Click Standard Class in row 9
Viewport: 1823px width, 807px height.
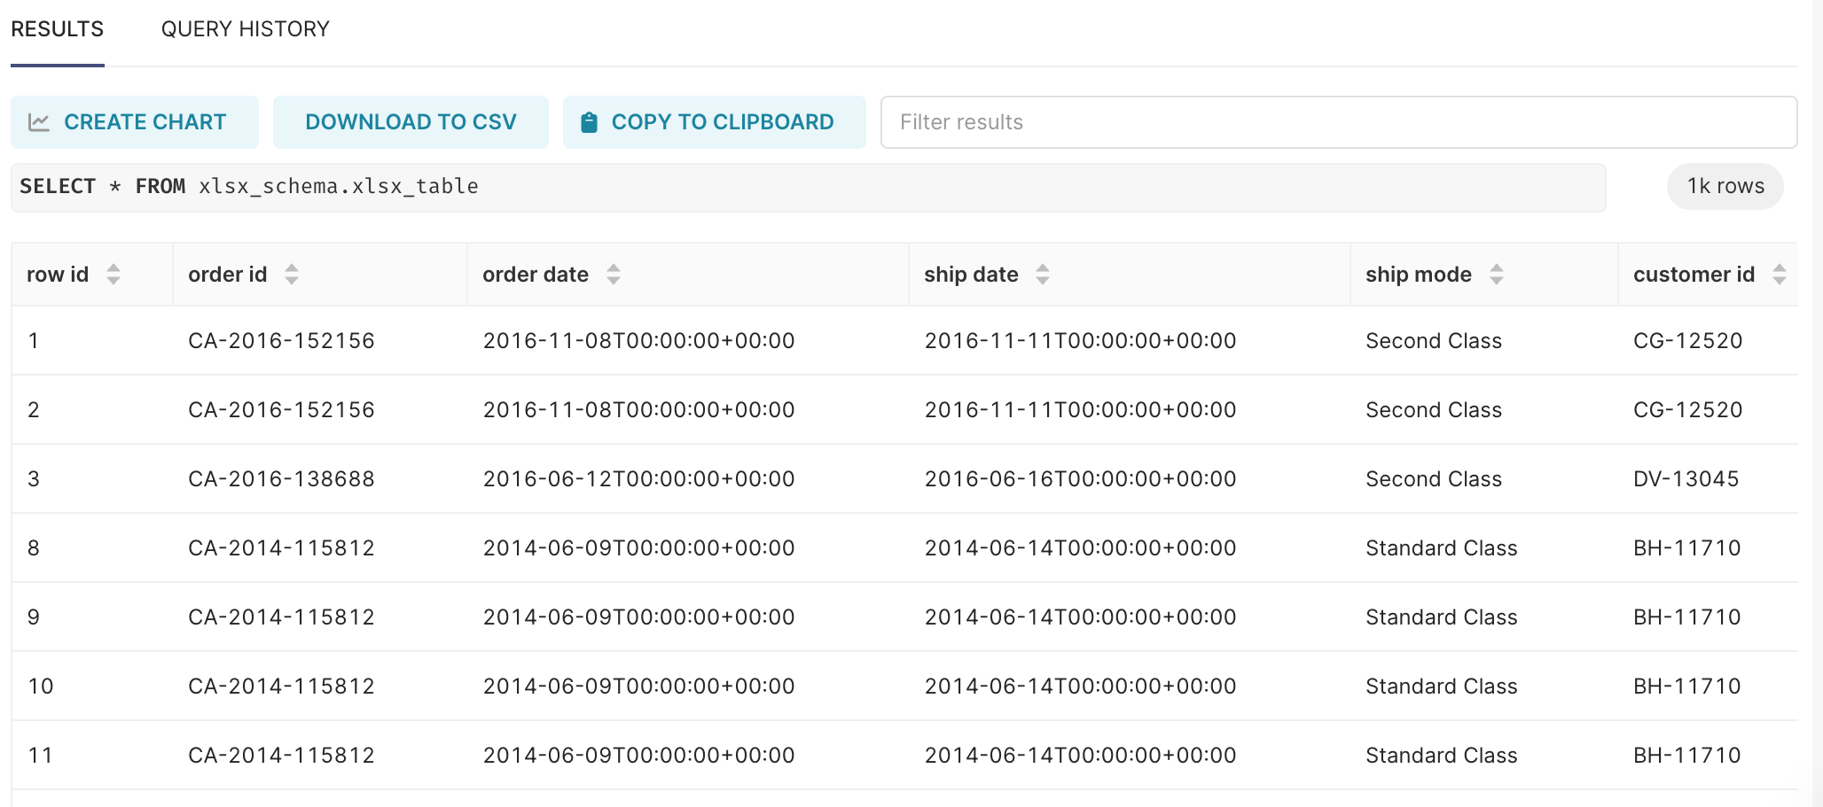click(1442, 617)
